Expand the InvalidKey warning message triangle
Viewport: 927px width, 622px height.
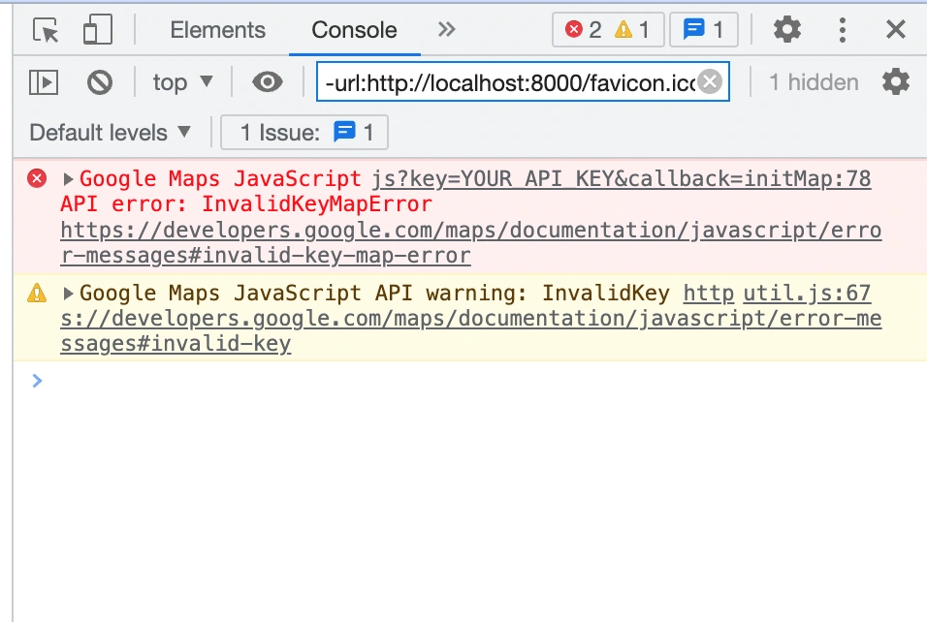(68, 293)
